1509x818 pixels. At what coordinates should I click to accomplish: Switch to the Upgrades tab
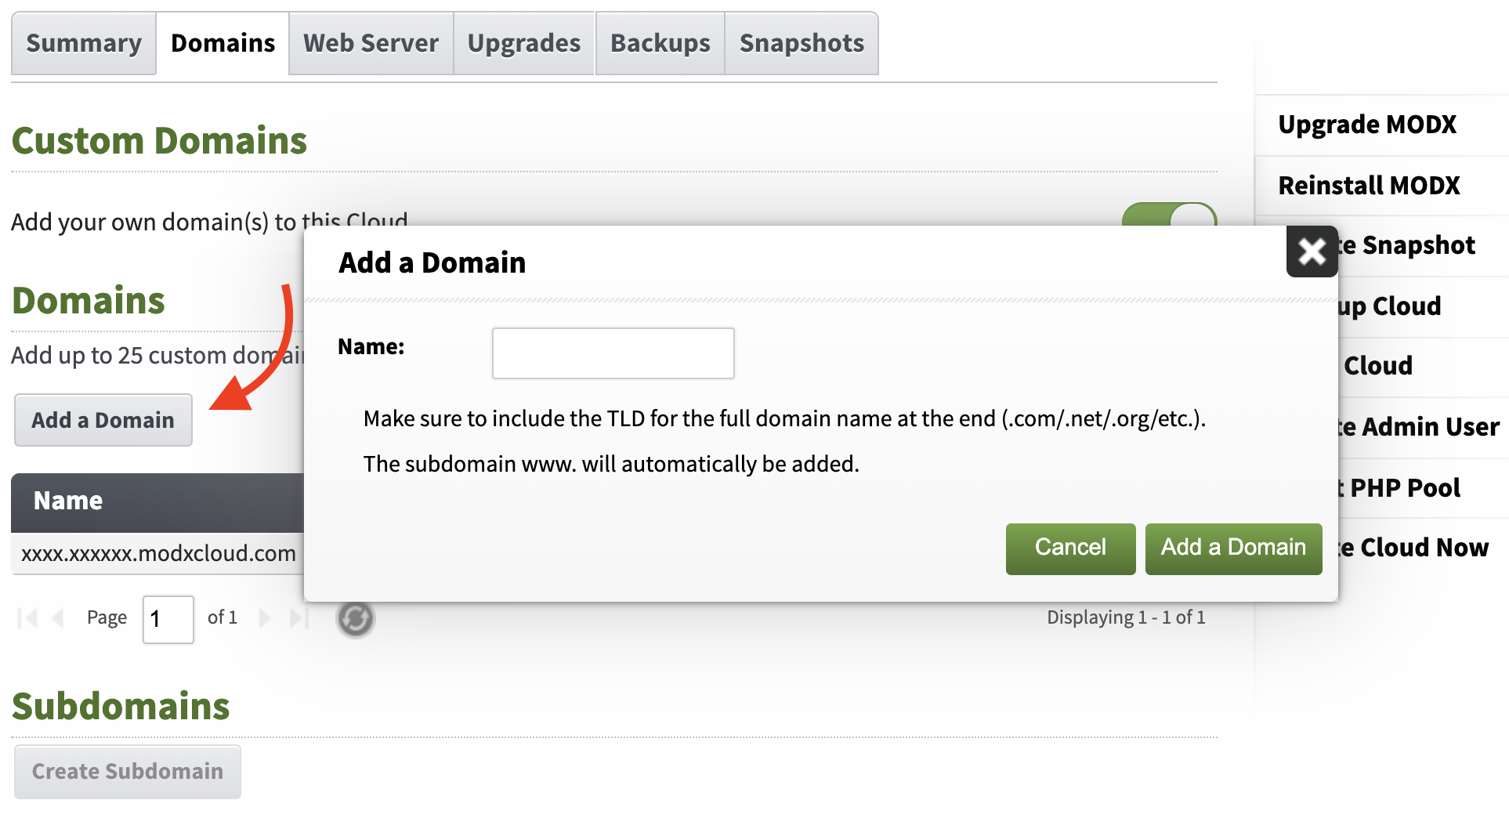523,43
